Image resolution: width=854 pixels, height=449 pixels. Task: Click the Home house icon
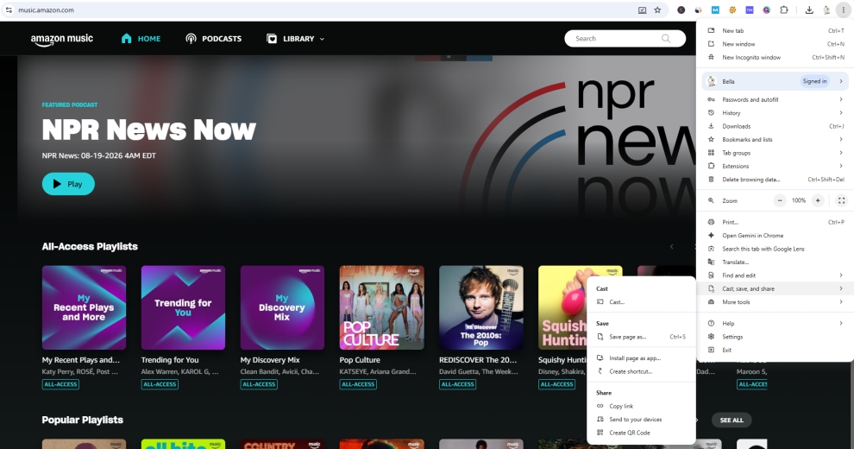126,38
